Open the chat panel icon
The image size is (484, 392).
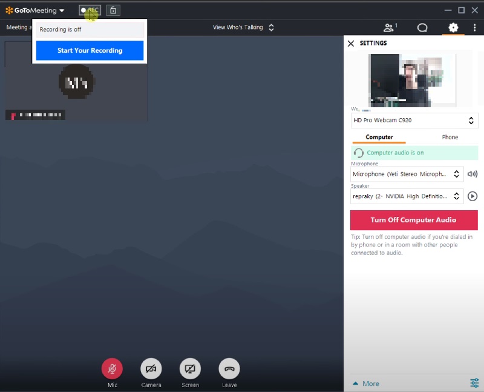(422, 27)
